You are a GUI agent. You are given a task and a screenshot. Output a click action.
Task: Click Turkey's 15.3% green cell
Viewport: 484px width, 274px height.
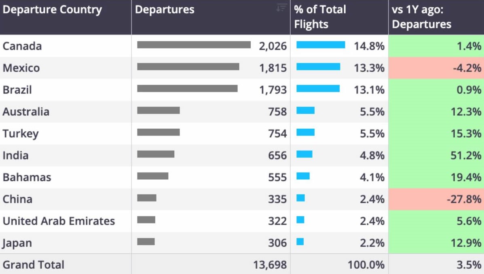pyautogui.click(x=436, y=134)
